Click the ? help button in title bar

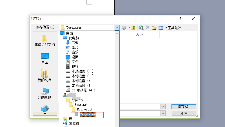(x=181, y=19)
